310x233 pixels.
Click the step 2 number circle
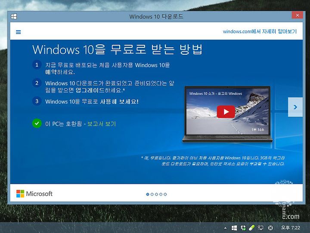[x=37, y=83]
